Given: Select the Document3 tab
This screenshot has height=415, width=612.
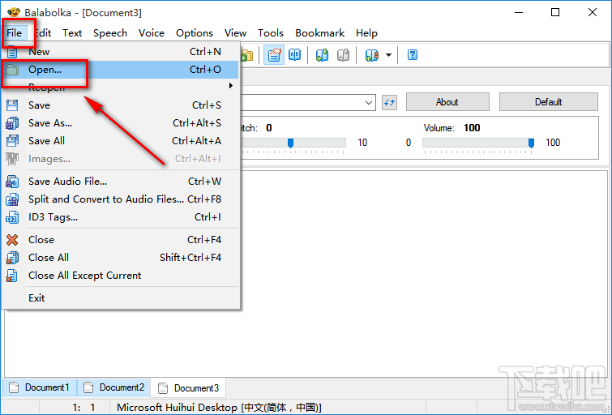Looking at the screenshot, I should (189, 387).
